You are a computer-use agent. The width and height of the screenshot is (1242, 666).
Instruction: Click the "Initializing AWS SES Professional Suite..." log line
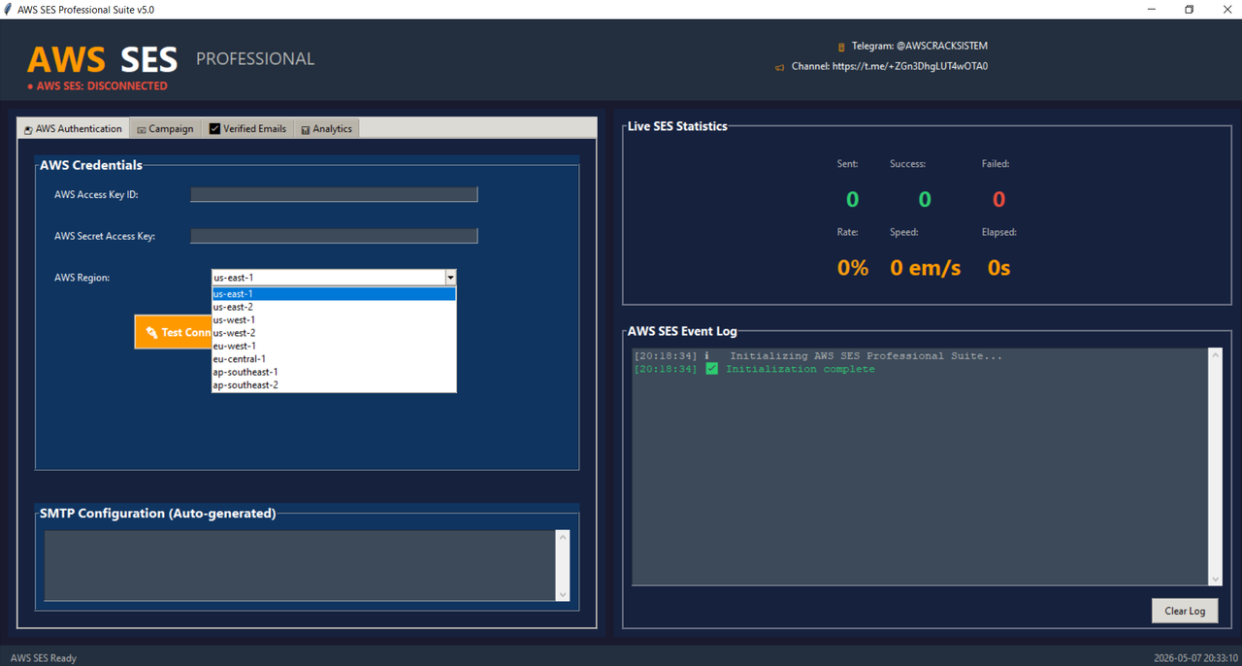(866, 356)
